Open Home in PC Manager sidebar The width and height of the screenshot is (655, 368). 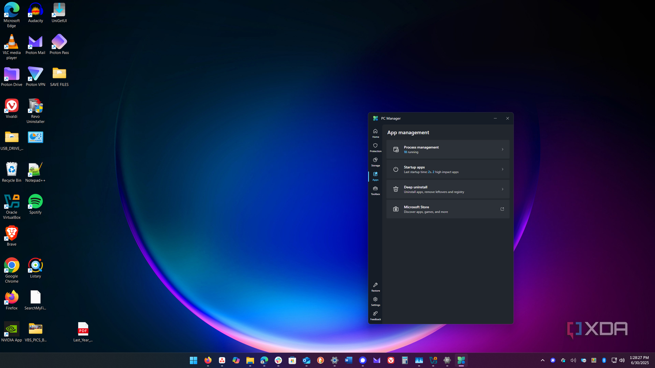click(376, 133)
